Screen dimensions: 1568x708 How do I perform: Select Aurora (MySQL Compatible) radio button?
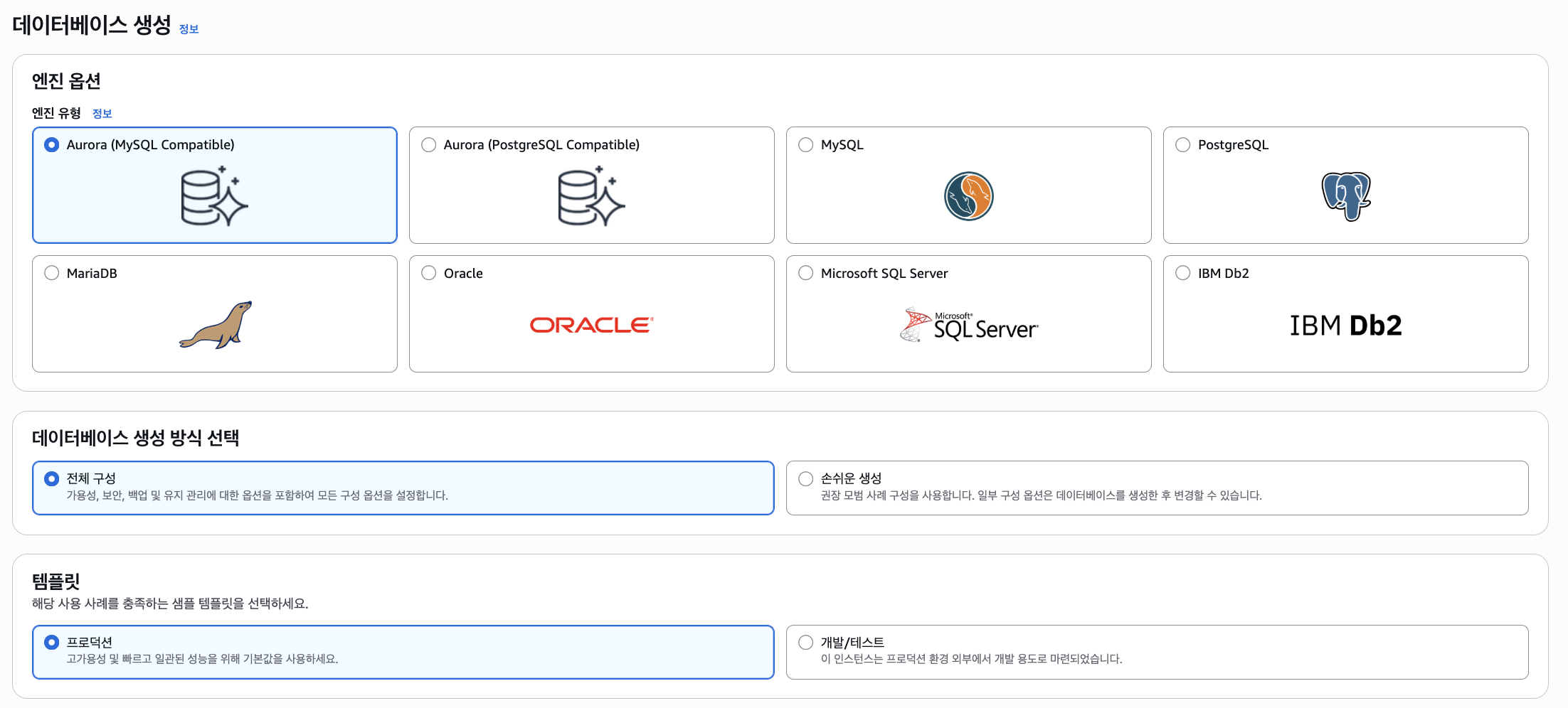coord(52,145)
